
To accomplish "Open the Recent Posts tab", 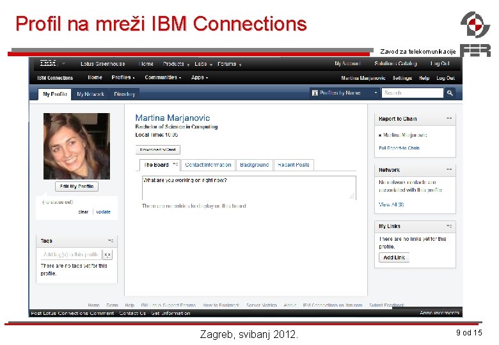I will (x=294, y=165).
